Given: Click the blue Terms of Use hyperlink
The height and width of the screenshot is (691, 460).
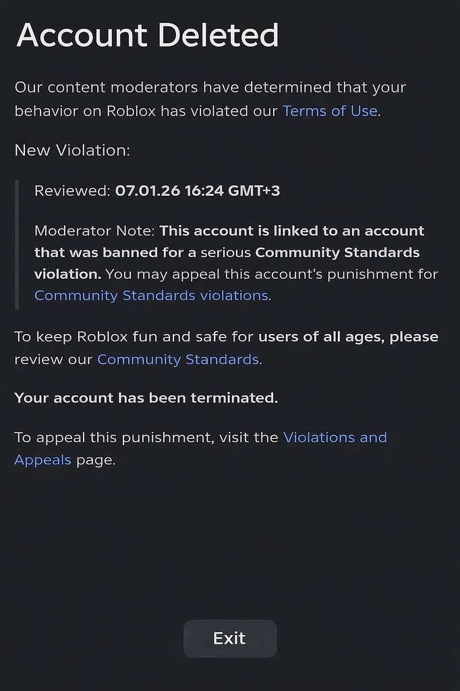Looking at the screenshot, I should click(x=329, y=110).
